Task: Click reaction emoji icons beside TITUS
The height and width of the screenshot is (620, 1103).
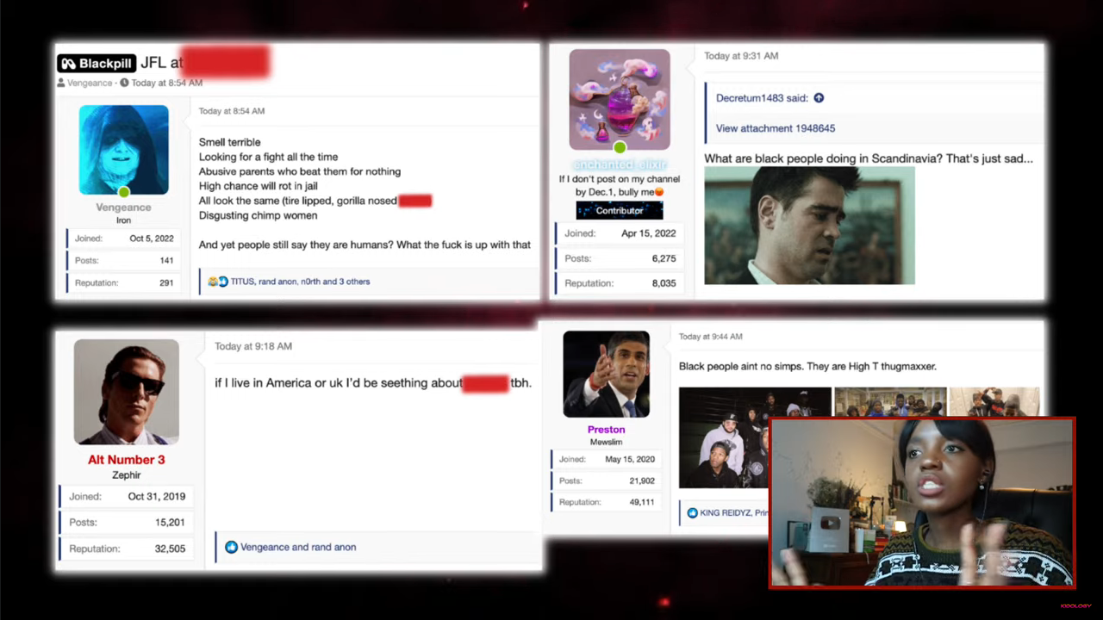Action: [217, 282]
